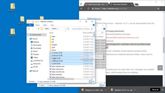Click Show all downloads button
Viewport: 165px width, 93px height.
coord(155,90)
